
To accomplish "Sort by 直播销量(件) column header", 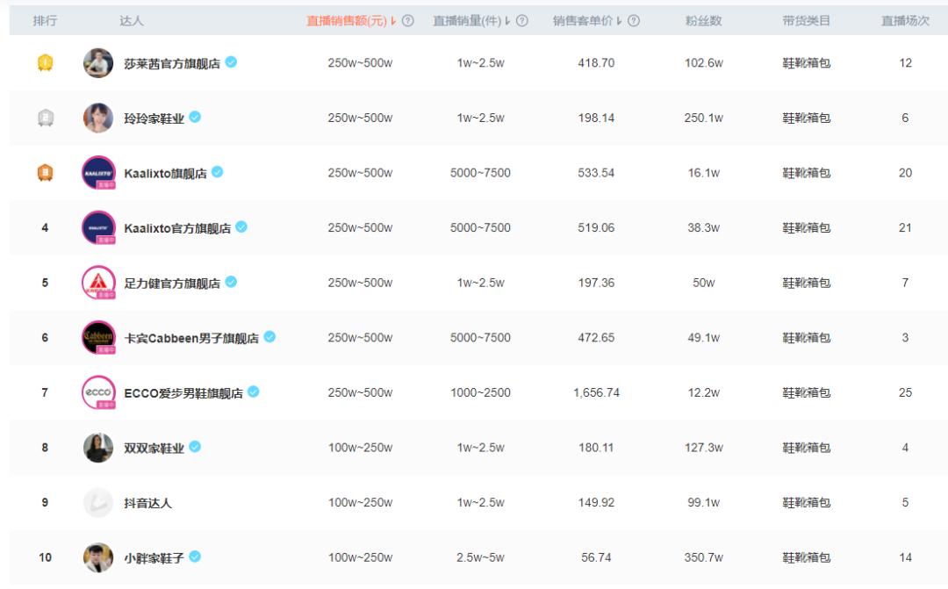I will [471, 20].
